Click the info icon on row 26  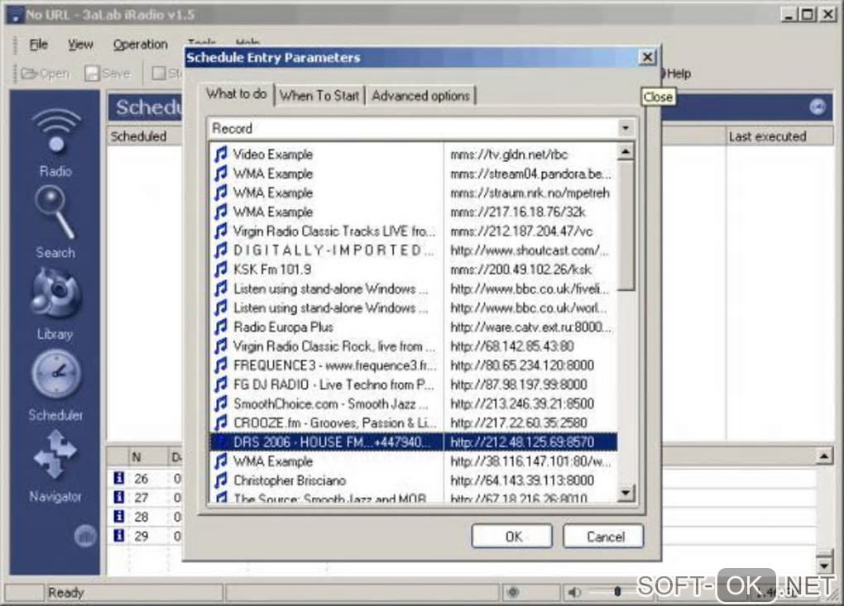(119, 478)
